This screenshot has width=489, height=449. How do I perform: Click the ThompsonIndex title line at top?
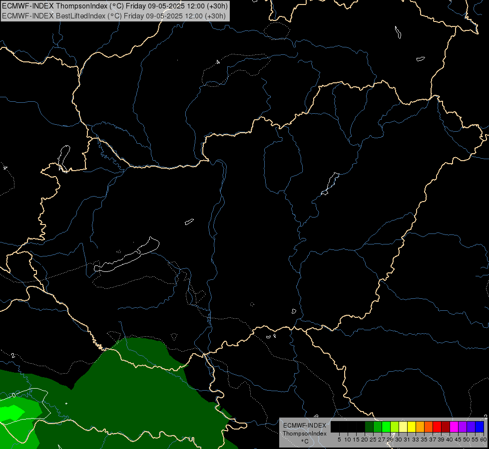pyautogui.click(x=115, y=6)
